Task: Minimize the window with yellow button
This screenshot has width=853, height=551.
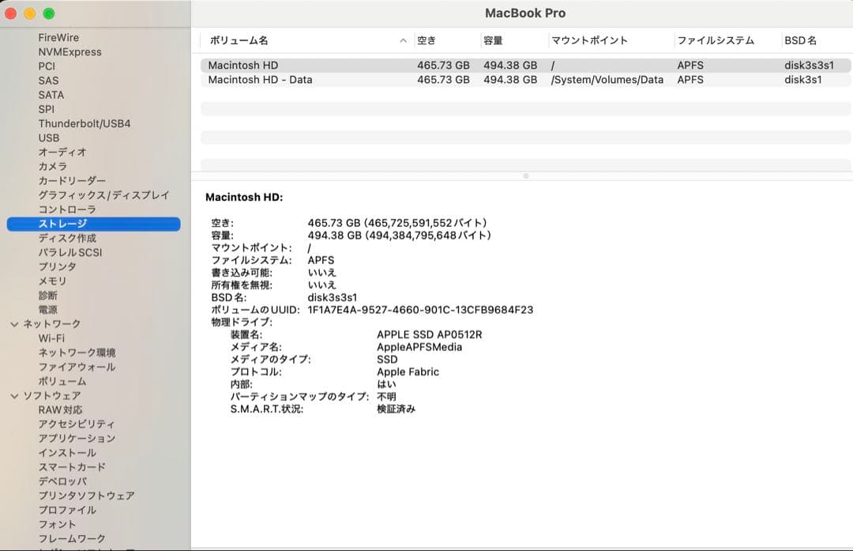Action: (30, 13)
